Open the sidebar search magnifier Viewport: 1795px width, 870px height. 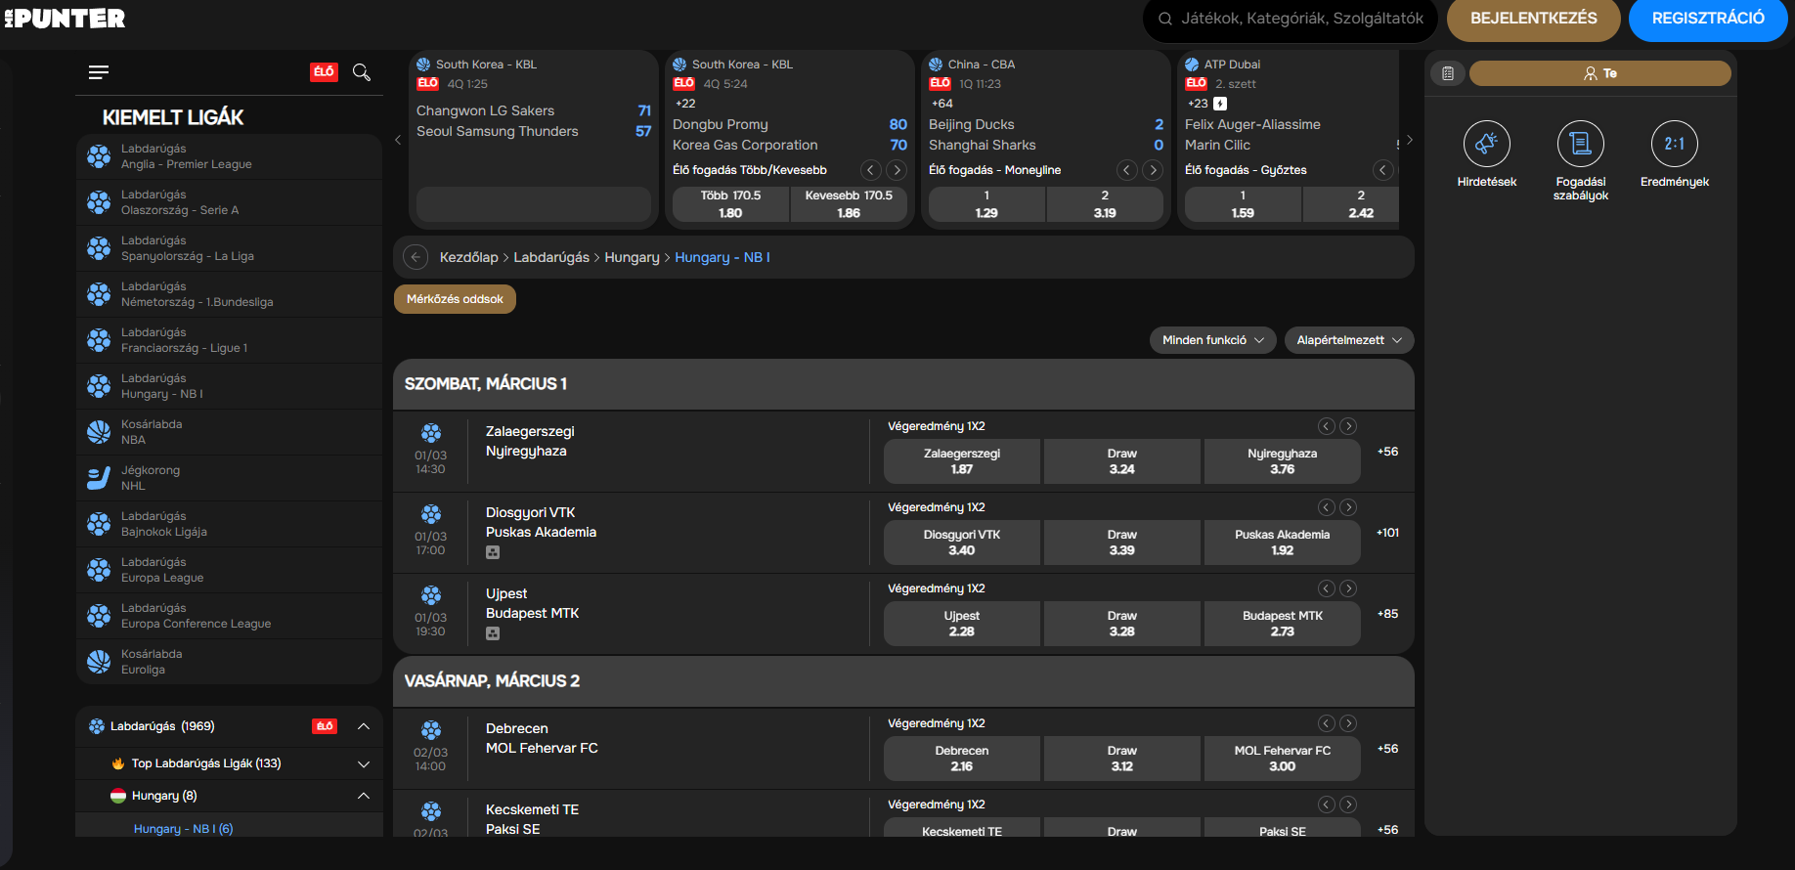pyautogui.click(x=362, y=72)
